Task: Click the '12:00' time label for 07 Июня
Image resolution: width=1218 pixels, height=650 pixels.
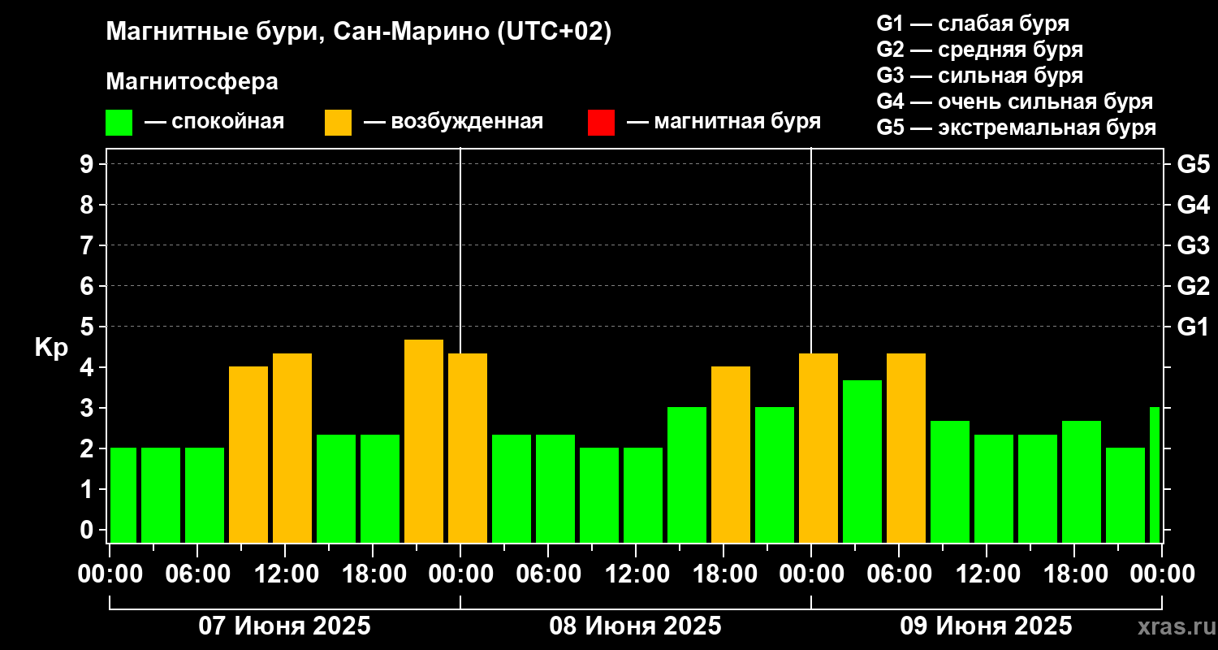Action: (285, 574)
